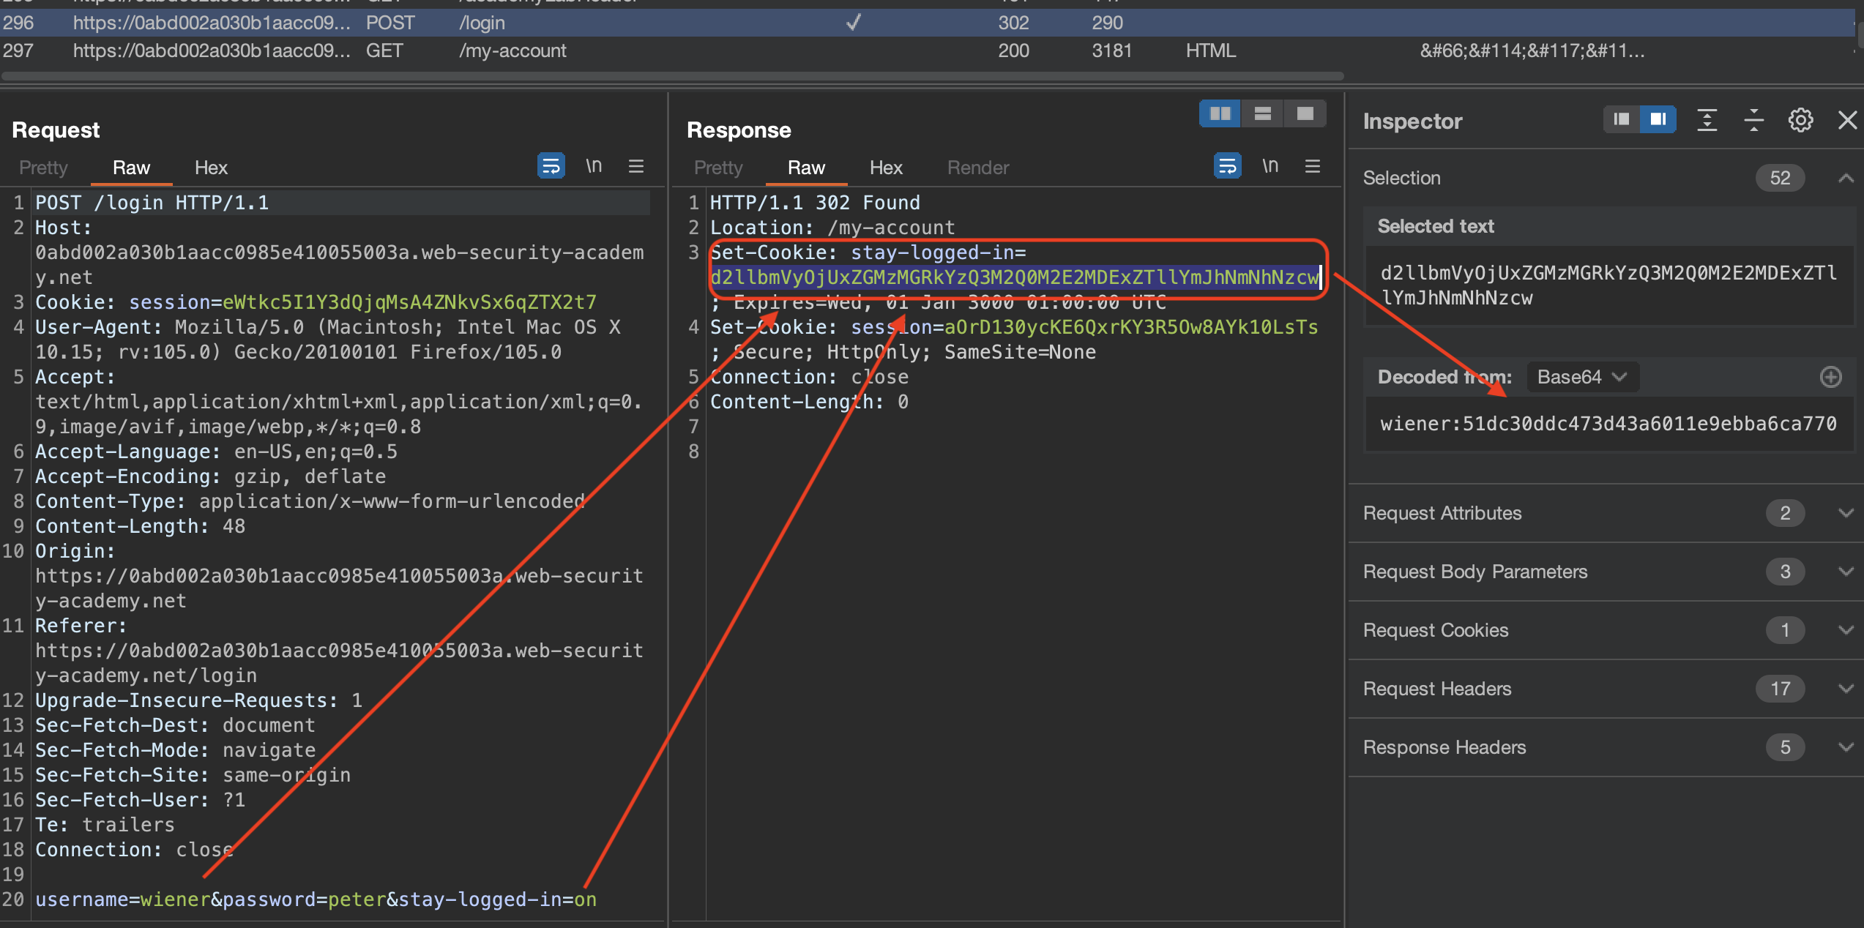The image size is (1864, 928).
Task: Switch Response view to Render tab
Action: tap(977, 168)
